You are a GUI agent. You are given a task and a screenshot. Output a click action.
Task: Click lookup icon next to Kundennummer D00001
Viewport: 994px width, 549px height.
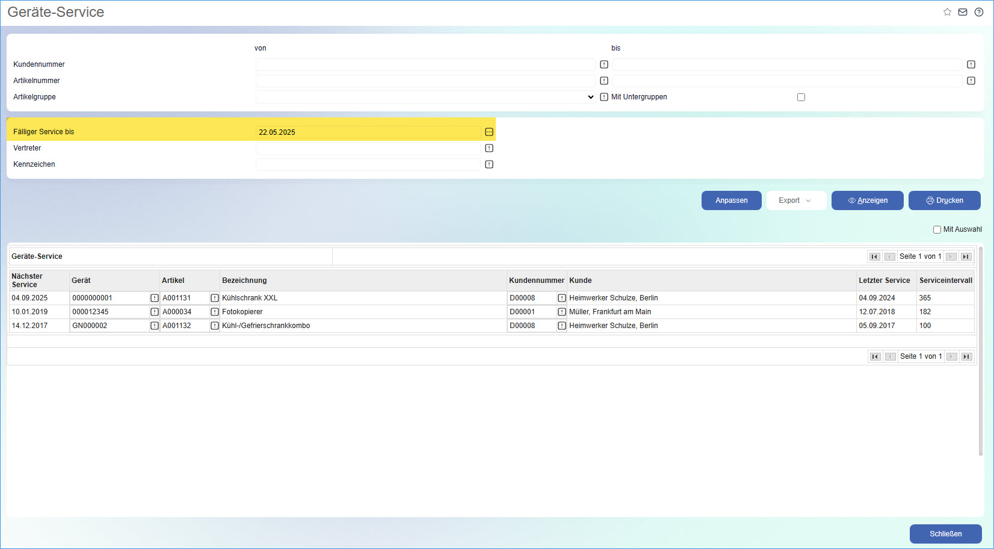562,312
